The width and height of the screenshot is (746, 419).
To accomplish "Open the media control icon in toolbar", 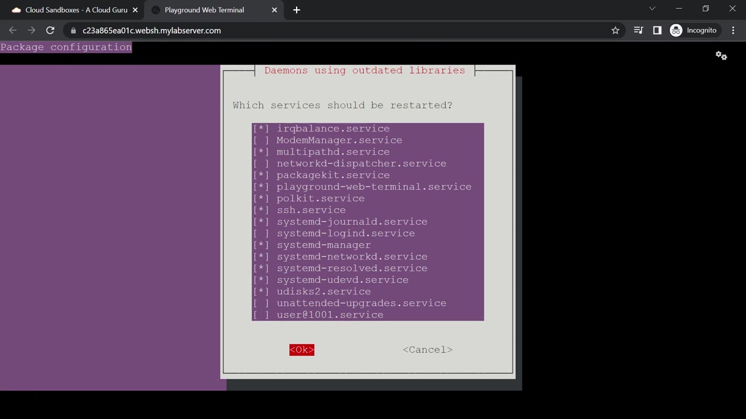I will 638,30.
